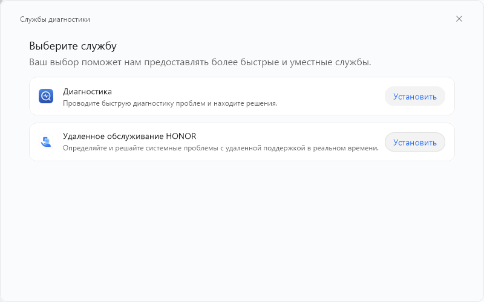Click the subtitle starting with Ваш выбор
The image size is (484, 302).
tap(200, 62)
